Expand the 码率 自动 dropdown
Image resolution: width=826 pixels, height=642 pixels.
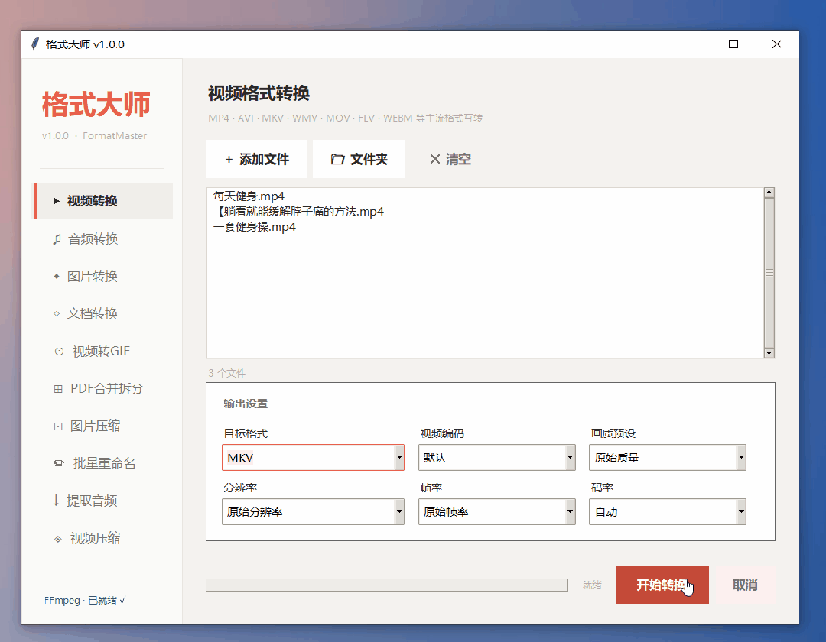668,511
